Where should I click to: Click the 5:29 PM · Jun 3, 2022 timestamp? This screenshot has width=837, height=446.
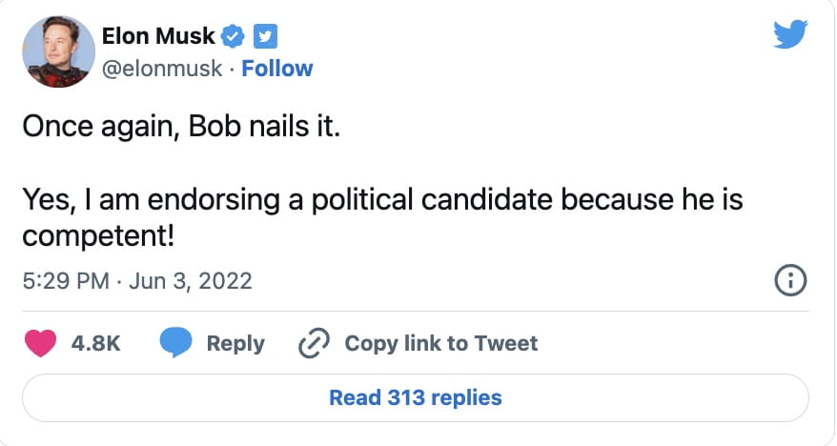136,280
